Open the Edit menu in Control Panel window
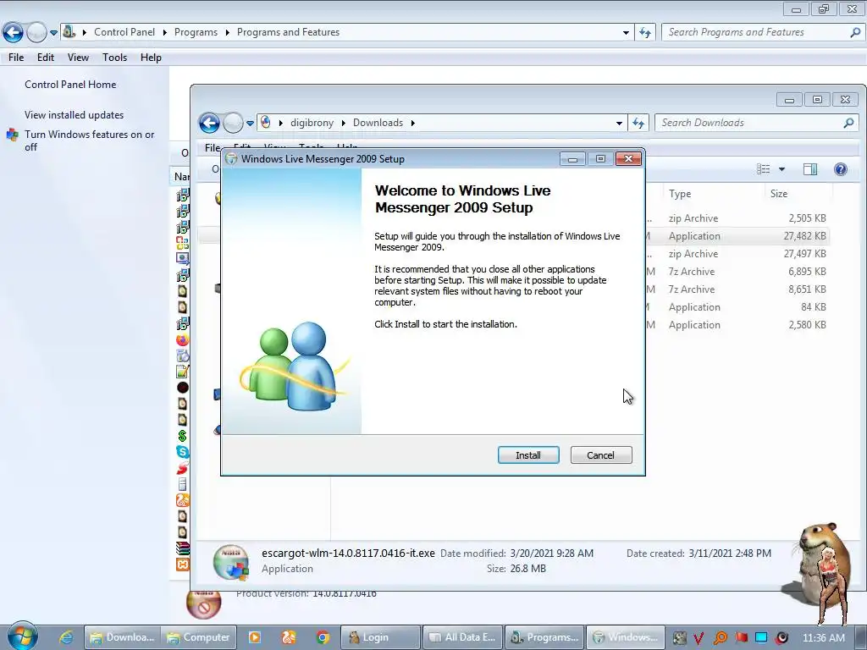The height and width of the screenshot is (650, 867). (x=46, y=58)
